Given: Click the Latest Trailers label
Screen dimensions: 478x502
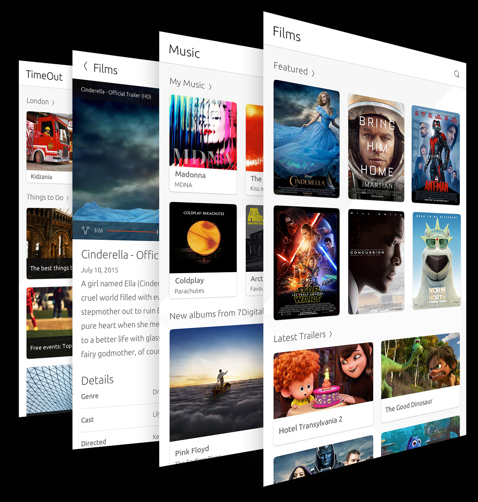Looking at the screenshot, I should point(299,336).
